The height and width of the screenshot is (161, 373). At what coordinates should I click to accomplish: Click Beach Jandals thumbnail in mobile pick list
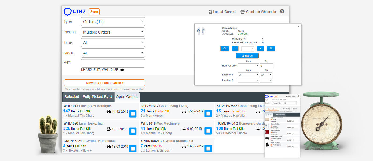[x=267, y=126]
